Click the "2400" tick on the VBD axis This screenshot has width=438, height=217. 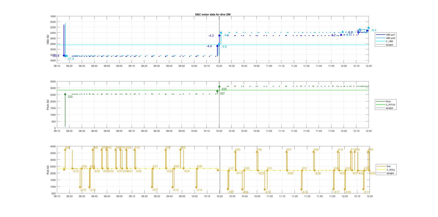click(x=53, y=33)
